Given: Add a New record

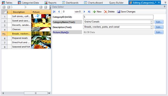Looking at the screenshot, I should point(97,12).
